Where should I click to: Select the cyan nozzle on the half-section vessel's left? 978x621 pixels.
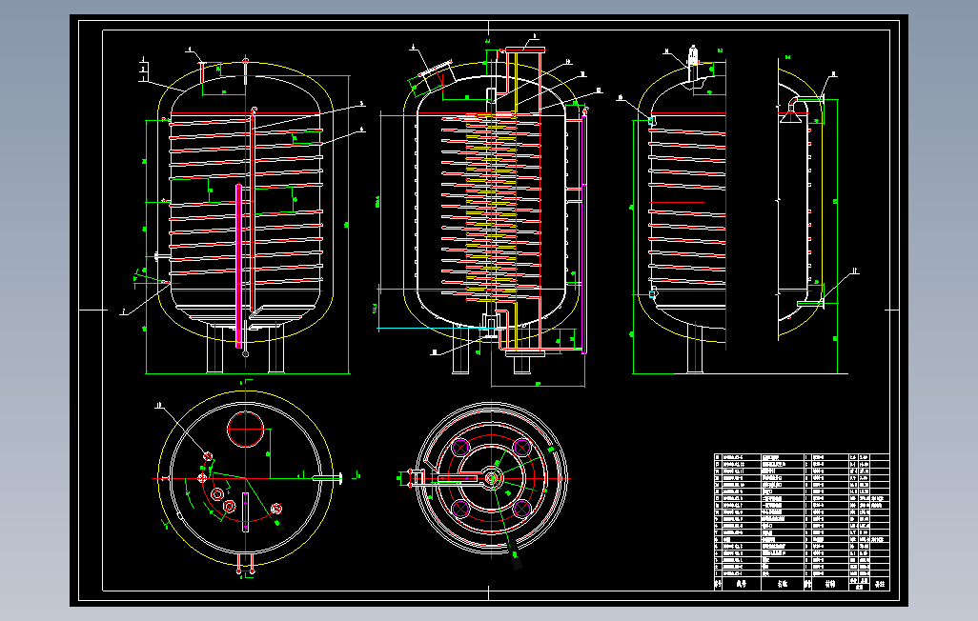[652, 120]
